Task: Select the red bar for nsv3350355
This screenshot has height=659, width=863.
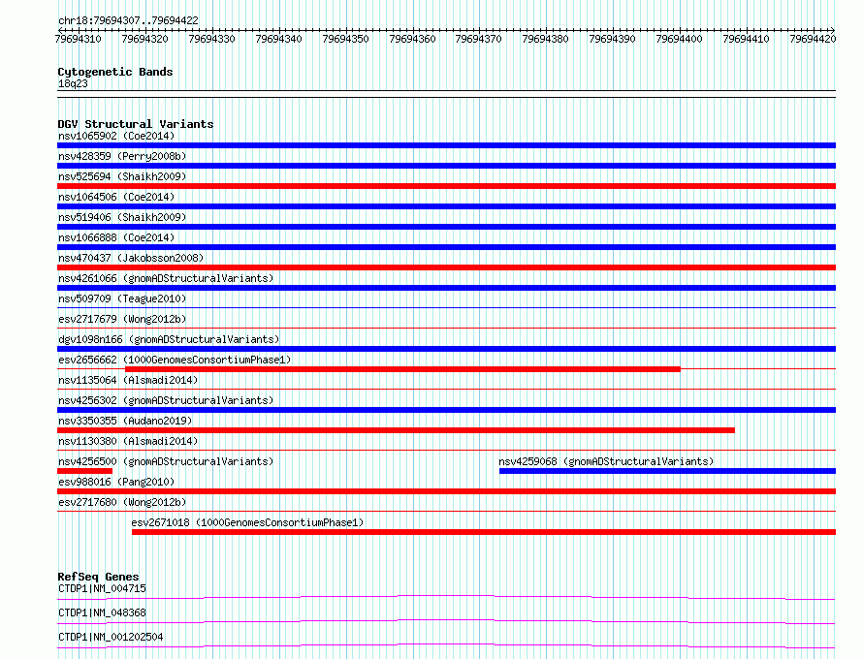Action: (x=397, y=430)
